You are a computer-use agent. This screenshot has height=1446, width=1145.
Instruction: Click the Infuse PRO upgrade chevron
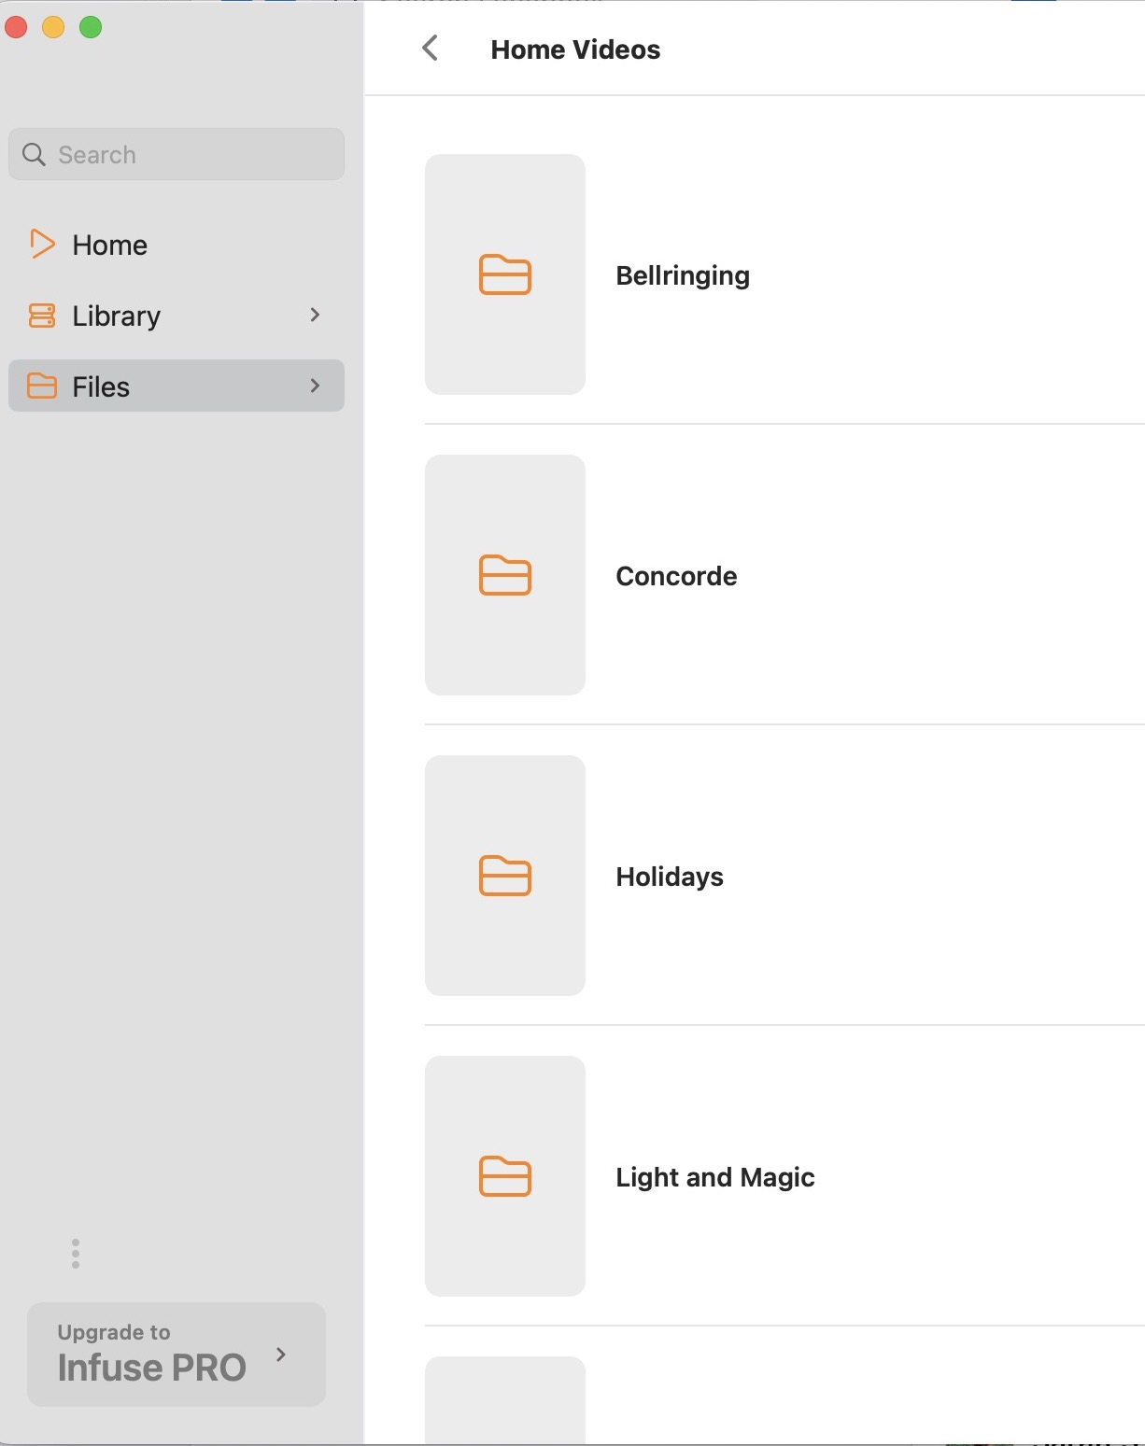coord(281,1354)
